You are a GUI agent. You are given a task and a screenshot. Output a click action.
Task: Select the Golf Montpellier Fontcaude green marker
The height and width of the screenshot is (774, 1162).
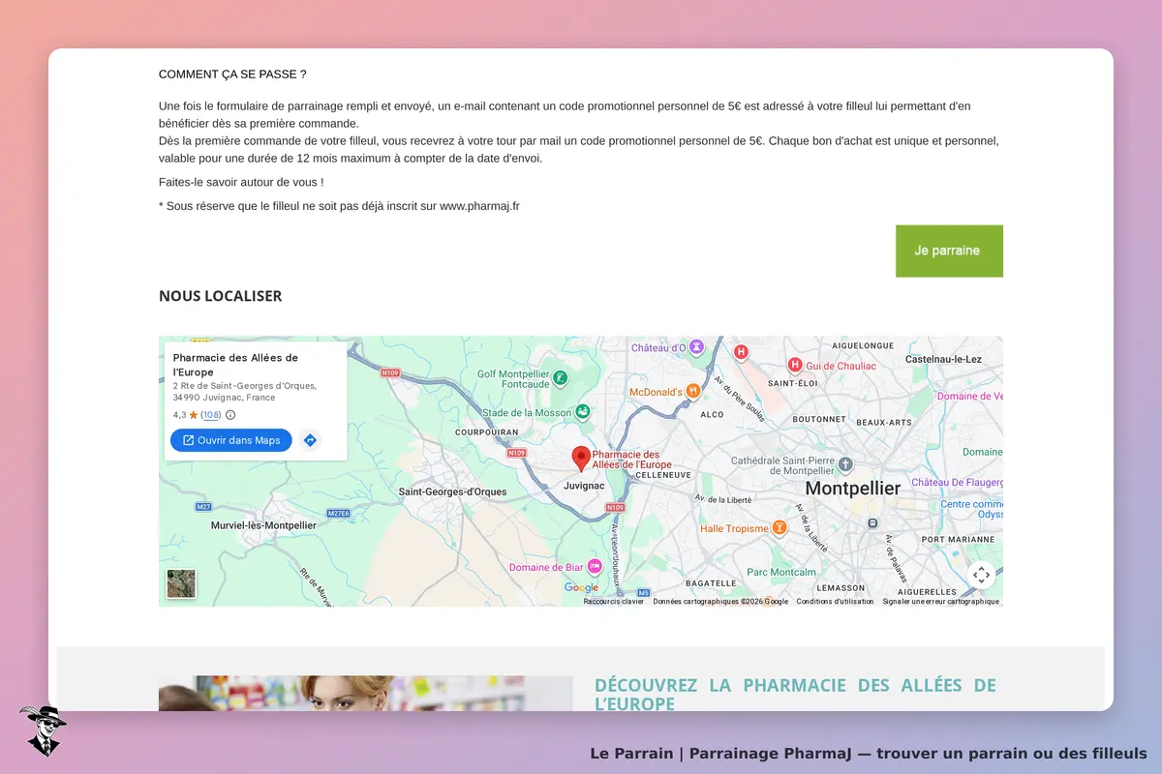tap(560, 376)
